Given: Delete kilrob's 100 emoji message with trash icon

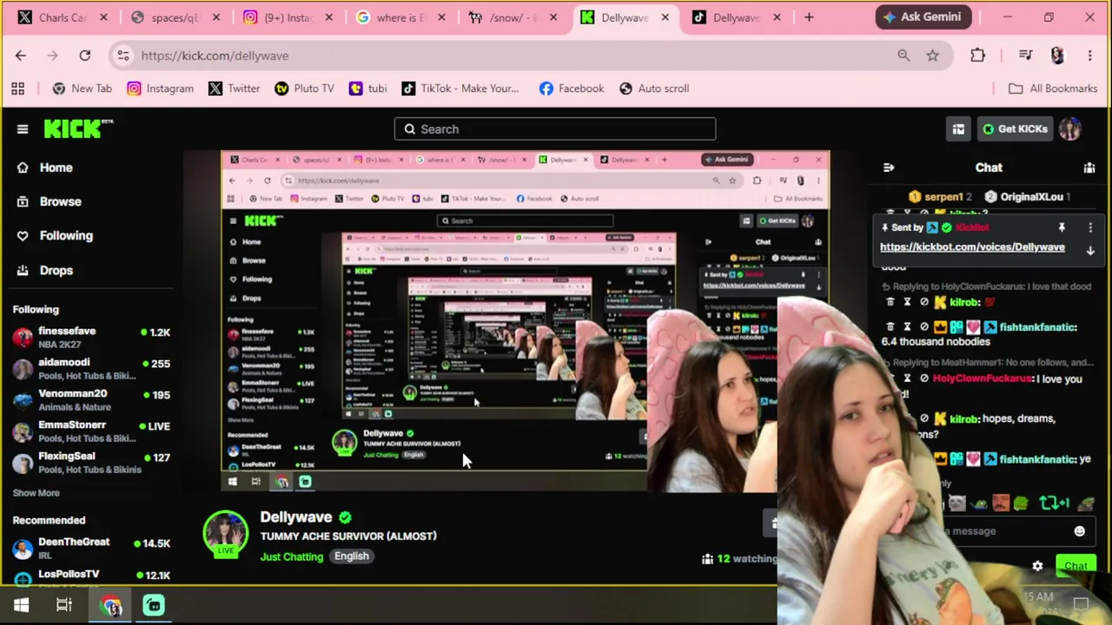Looking at the screenshot, I should (x=890, y=302).
